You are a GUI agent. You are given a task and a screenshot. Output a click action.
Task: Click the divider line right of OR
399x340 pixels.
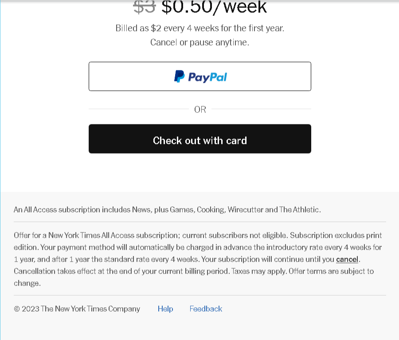pyautogui.click(x=261, y=109)
